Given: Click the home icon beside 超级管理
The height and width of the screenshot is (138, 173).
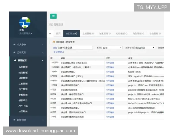Looking at the screenshot, I should tap(14, 120).
